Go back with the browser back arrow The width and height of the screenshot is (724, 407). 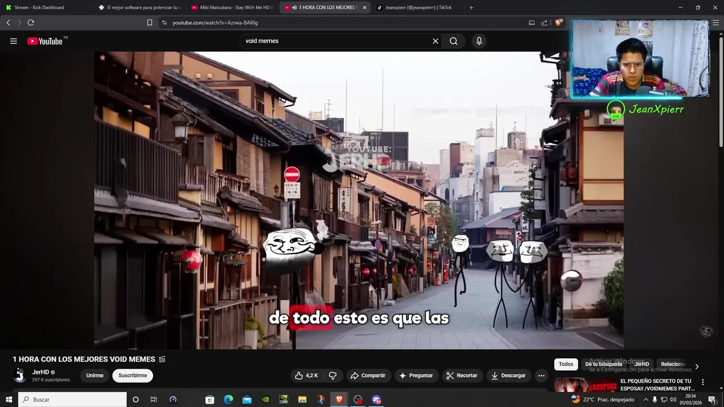click(8, 23)
